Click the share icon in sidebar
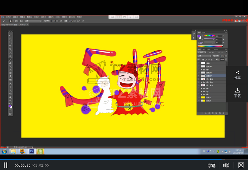Screen dimensions: 248x170 pyautogui.click(x=237, y=72)
